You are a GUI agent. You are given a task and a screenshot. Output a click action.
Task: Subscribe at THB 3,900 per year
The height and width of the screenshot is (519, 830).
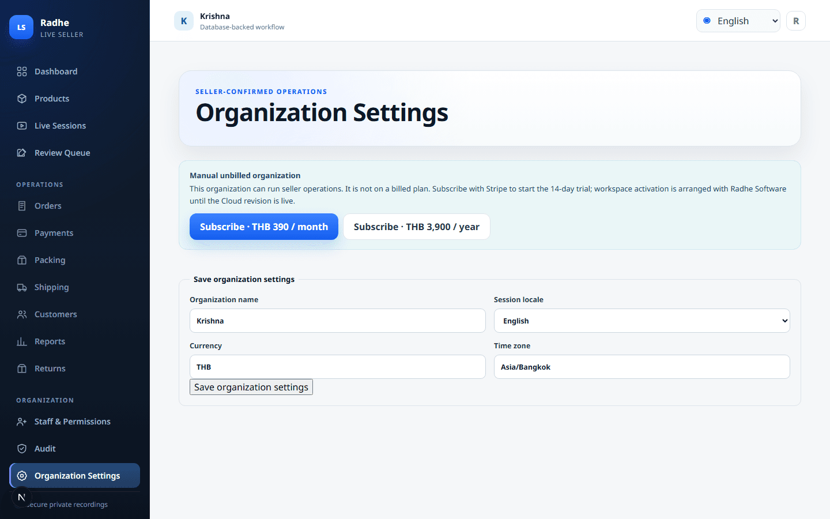[417, 227]
